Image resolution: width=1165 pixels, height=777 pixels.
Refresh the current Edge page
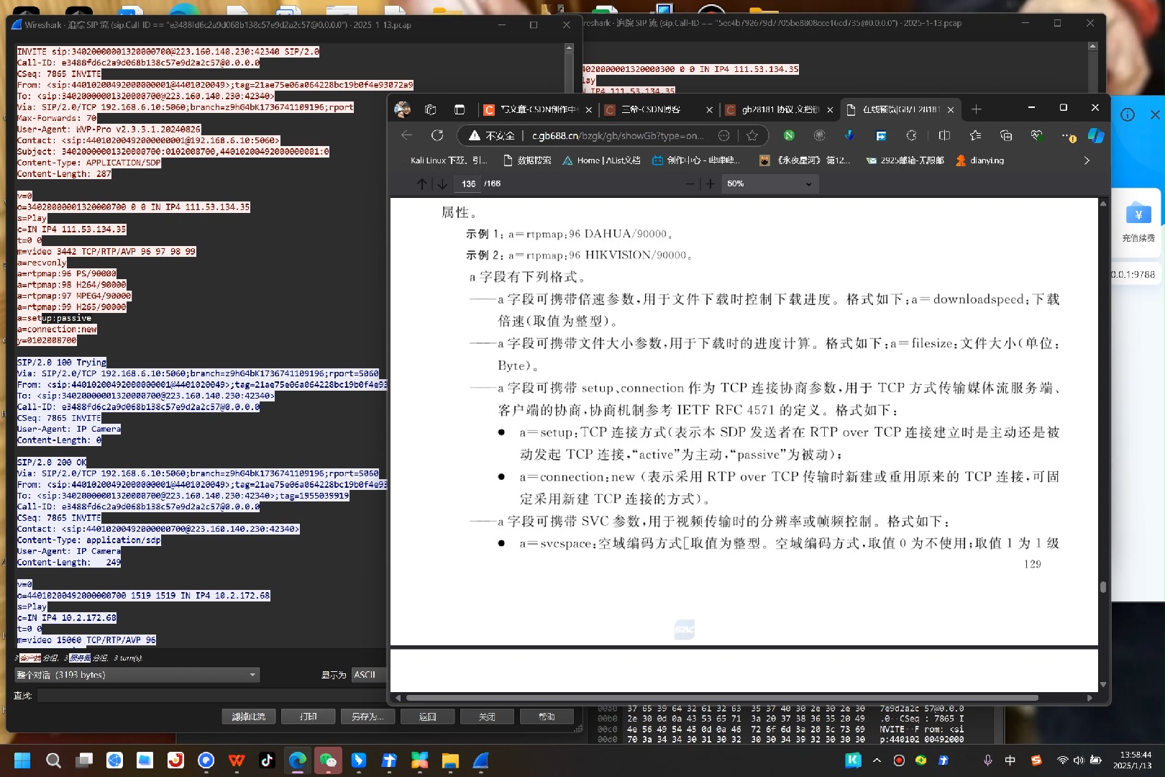tap(437, 135)
